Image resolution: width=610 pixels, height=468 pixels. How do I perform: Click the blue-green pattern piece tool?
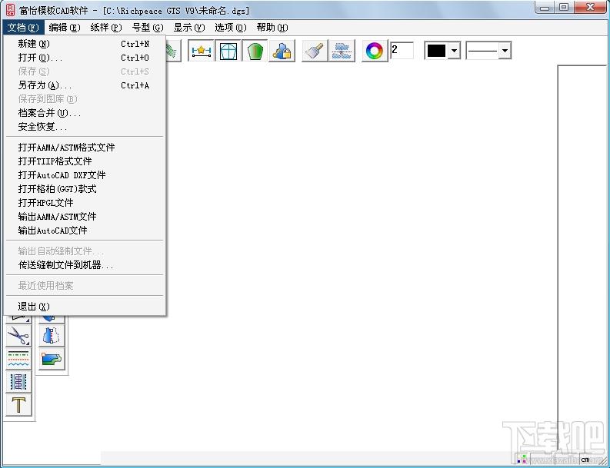click(52, 359)
